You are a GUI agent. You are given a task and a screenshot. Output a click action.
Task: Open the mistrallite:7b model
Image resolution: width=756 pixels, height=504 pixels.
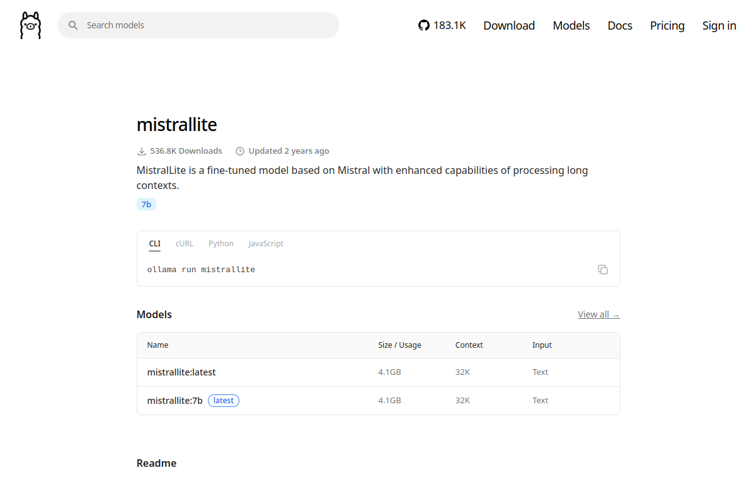tap(175, 401)
